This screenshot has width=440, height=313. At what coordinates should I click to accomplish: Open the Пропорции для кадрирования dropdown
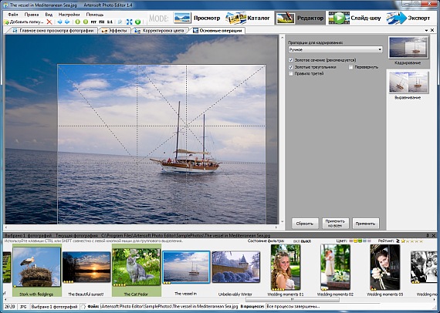pyautogui.click(x=335, y=49)
